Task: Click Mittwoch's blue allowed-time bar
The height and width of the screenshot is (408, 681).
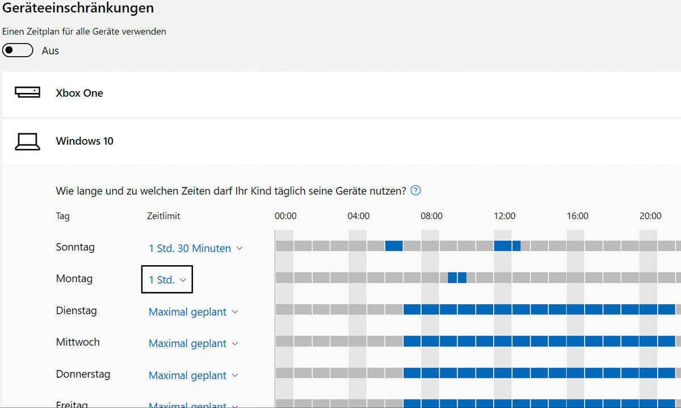Action: (x=539, y=341)
